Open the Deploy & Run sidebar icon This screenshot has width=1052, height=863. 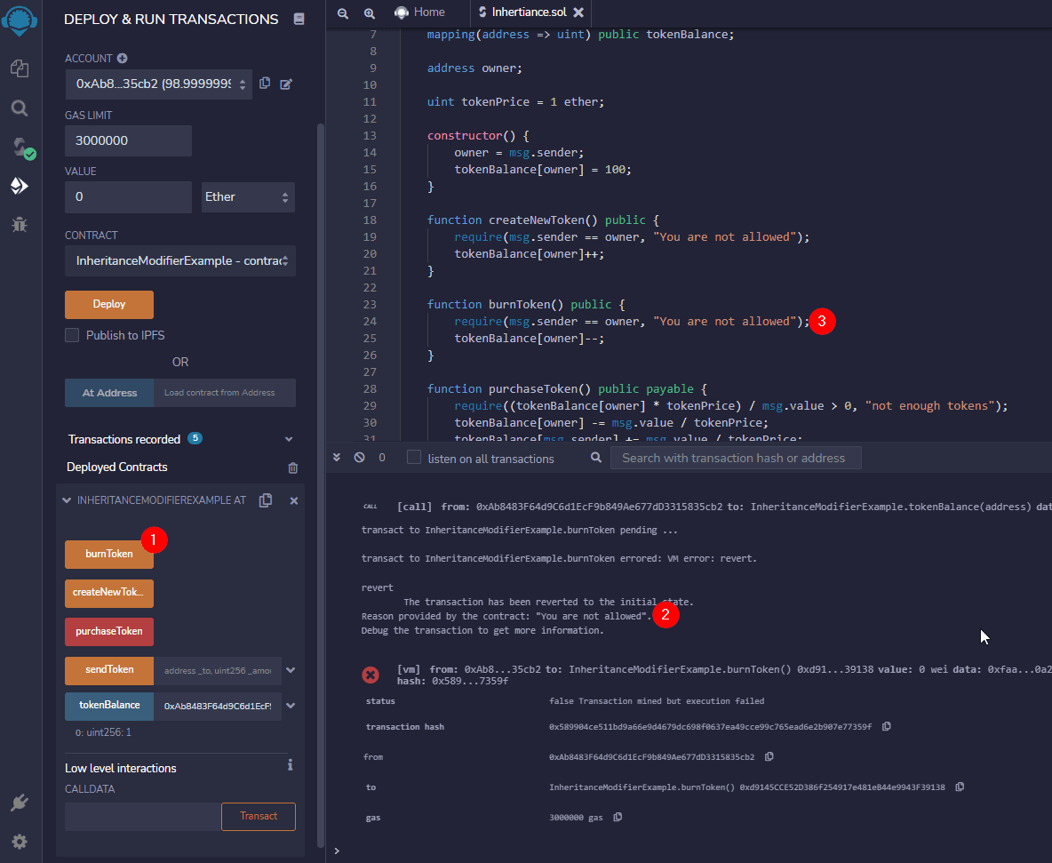20,186
